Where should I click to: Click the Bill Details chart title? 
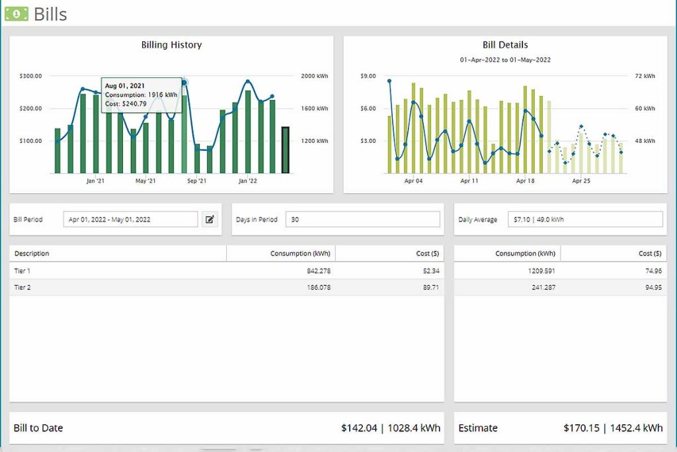(506, 44)
